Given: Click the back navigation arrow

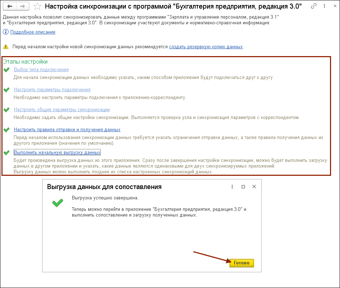Looking at the screenshot, I should pyautogui.click(x=10, y=6).
